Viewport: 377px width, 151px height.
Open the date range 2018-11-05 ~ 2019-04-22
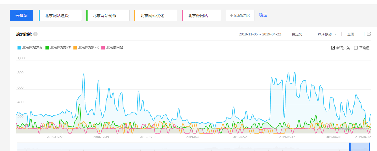(260, 34)
